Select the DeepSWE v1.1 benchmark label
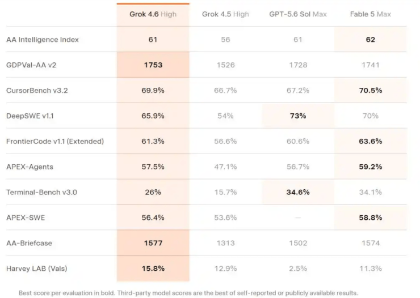The height and width of the screenshot is (298, 420). click(x=30, y=116)
